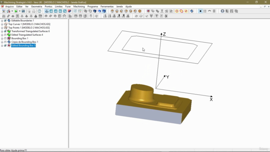This screenshot has height=152, width=270.
Task: Click the options list icon beside fit-view
Action: 80,11
